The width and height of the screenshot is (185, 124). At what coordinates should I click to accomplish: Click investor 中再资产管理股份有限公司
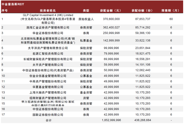48,81
